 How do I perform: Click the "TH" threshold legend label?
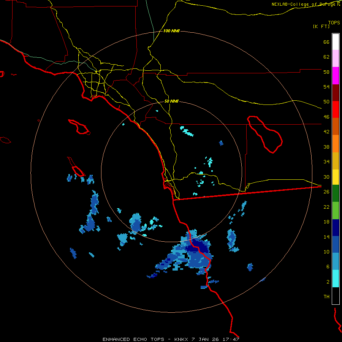tap(326, 296)
